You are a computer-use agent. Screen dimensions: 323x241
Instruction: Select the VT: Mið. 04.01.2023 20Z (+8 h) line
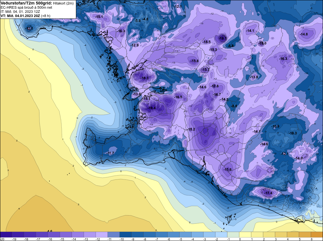click(x=26, y=15)
